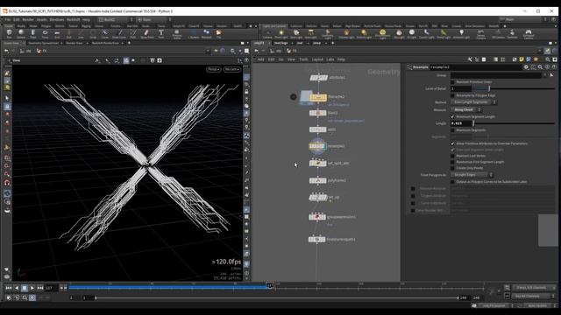561x315 pixels.
Task: Select the Draw Curve shelf tool
Action: (x=119, y=34)
